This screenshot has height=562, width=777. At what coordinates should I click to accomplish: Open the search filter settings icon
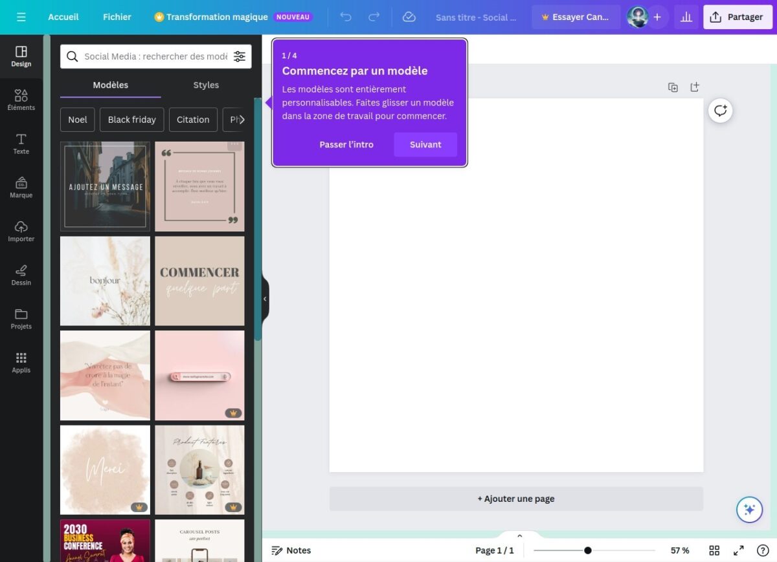tap(240, 56)
